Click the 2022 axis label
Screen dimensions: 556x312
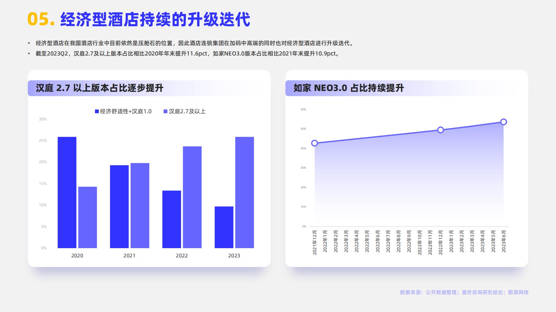point(182,256)
